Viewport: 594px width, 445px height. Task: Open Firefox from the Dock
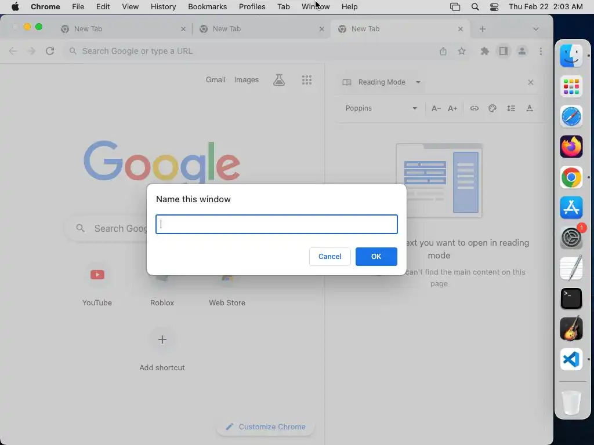point(571,147)
